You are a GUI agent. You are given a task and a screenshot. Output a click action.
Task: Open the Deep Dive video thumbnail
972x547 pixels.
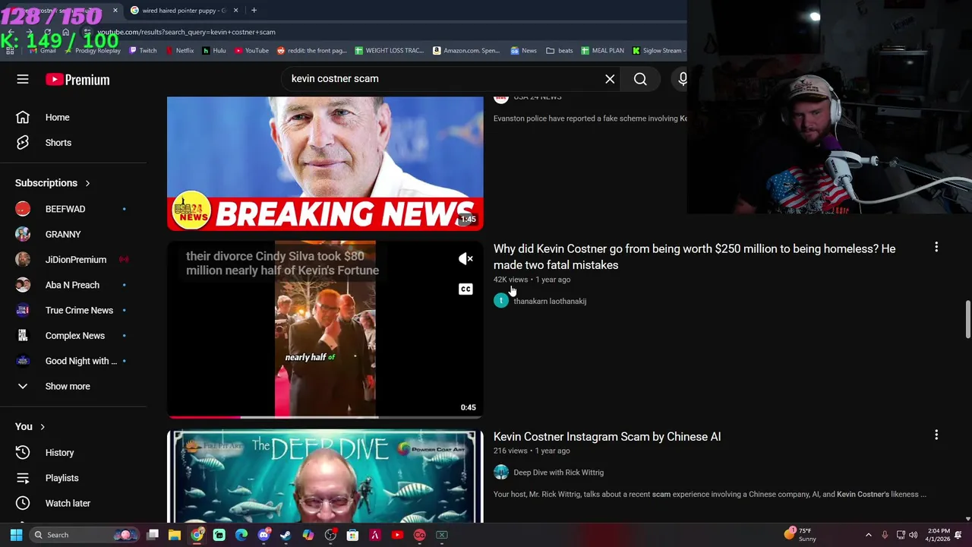[325, 477]
